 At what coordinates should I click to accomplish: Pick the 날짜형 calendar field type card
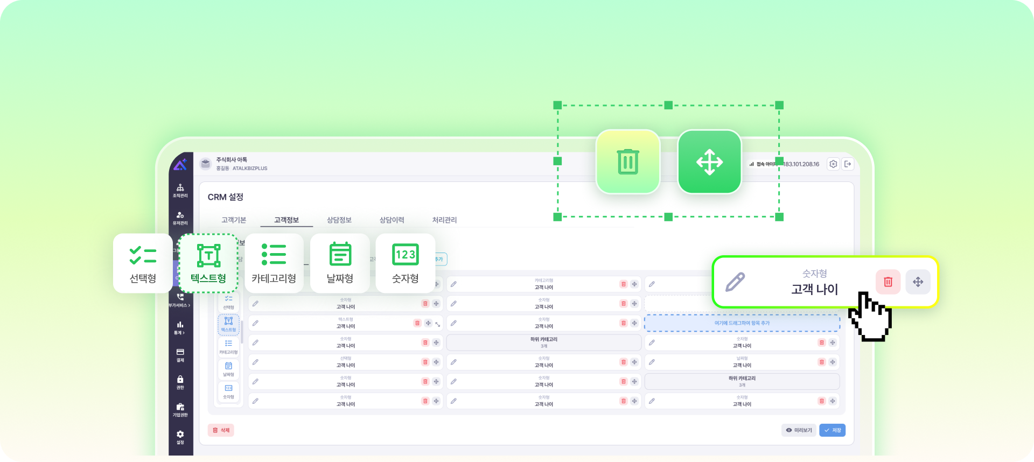(340, 263)
